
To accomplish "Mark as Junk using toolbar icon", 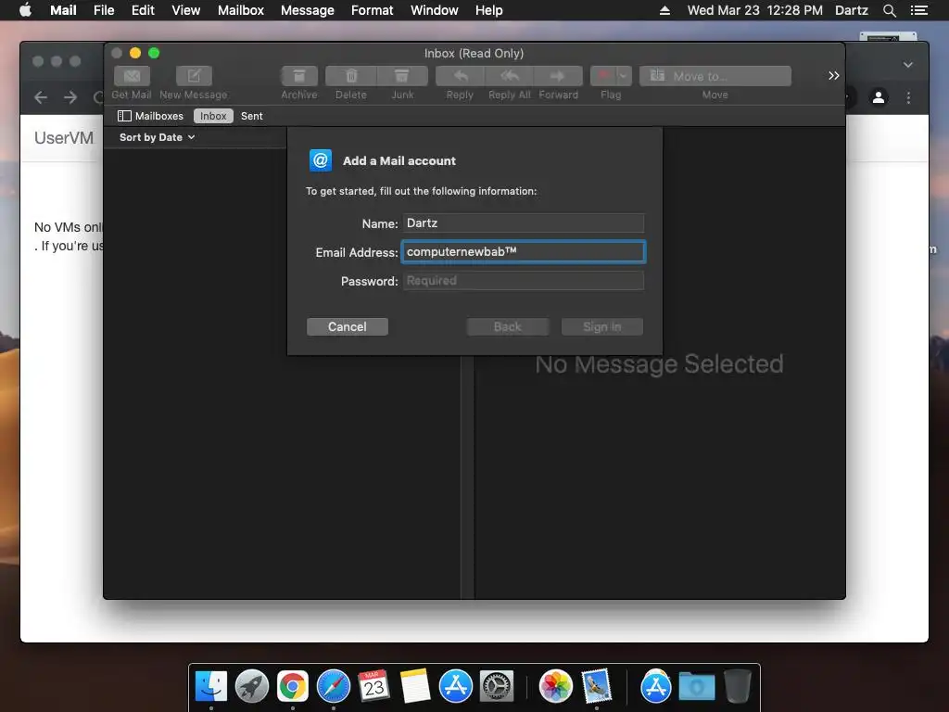I will pyautogui.click(x=402, y=76).
